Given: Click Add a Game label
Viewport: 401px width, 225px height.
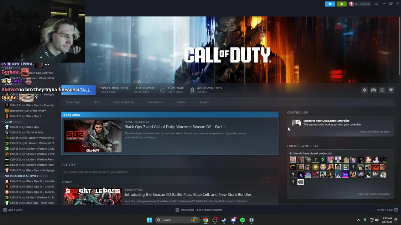Looking at the screenshot, I should 15,210.
